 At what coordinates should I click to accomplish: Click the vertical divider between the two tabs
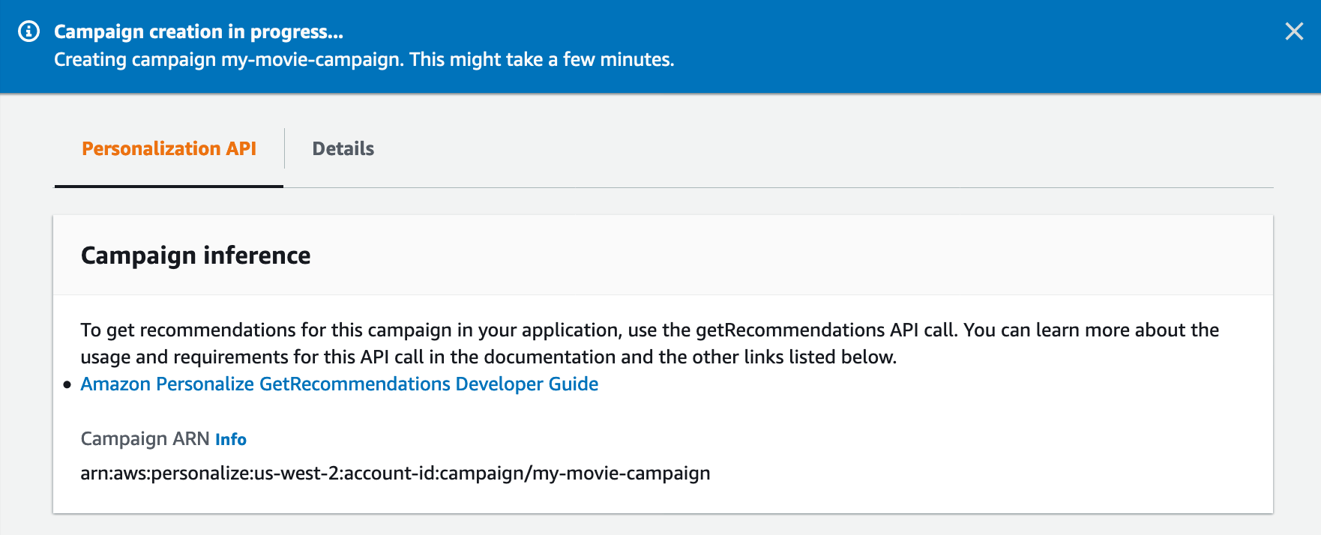284,148
